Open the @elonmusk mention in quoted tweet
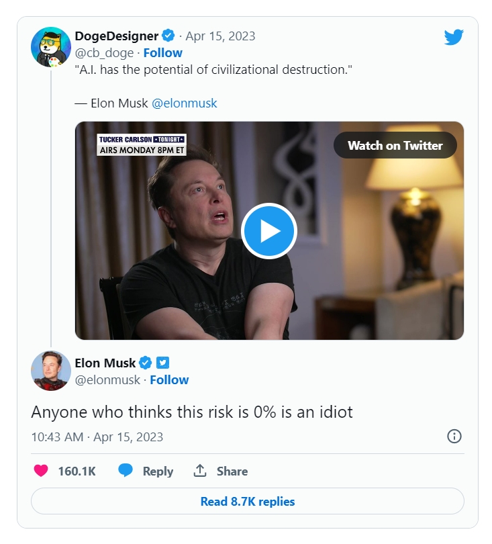Viewport: 492px width, 544px height. (x=185, y=103)
